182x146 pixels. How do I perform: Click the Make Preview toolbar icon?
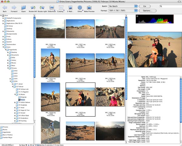pyautogui.click(x=89, y=8)
